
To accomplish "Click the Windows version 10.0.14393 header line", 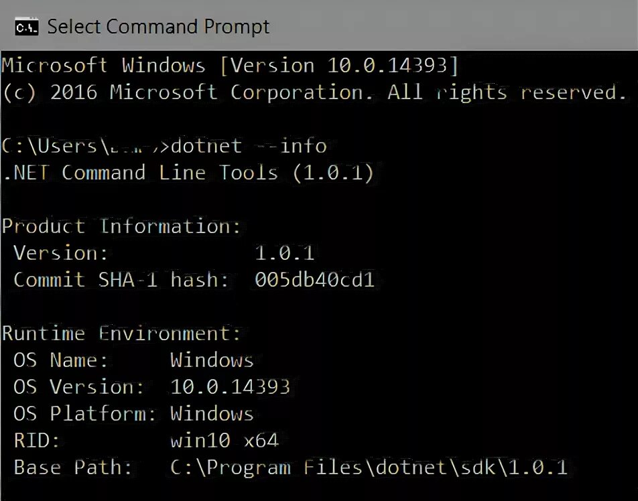I will (230, 66).
